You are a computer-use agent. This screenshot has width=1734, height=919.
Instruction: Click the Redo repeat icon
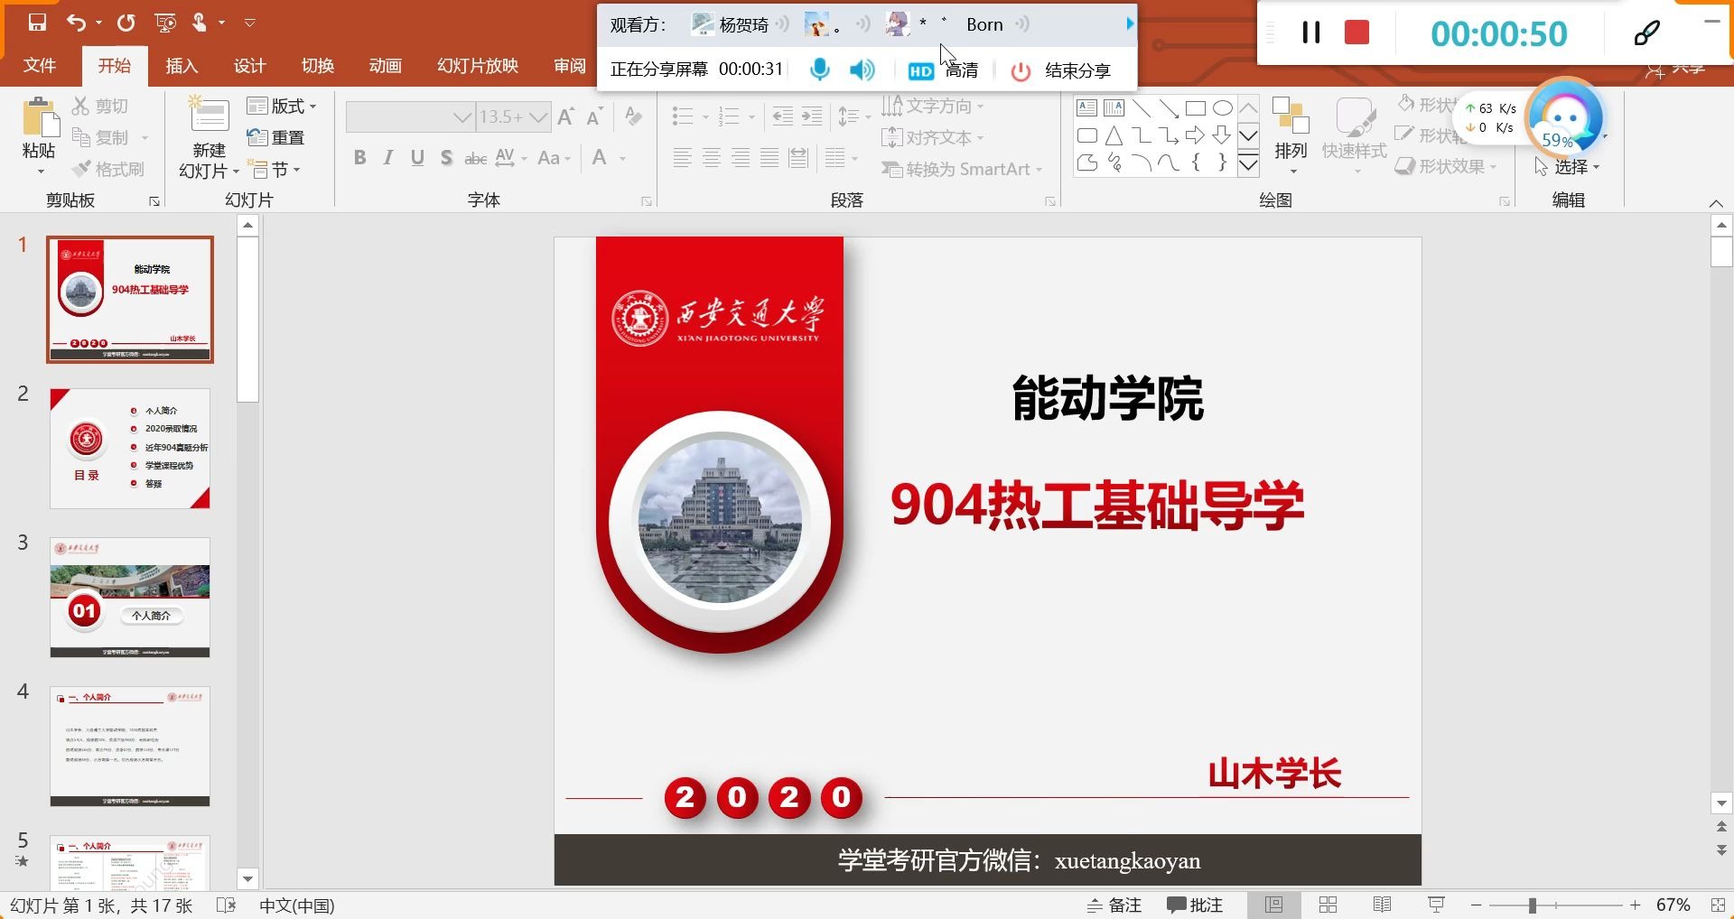coord(126,23)
